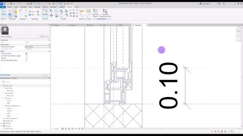Viewport: 243px width, 136px height.
Task: Click the Project Browser search field
Action: click(25, 82)
